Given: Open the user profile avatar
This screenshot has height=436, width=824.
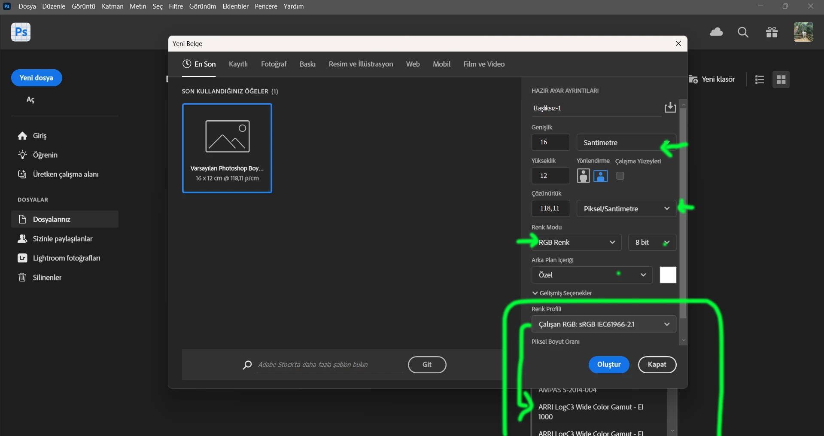Looking at the screenshot, I should [803, 32].
